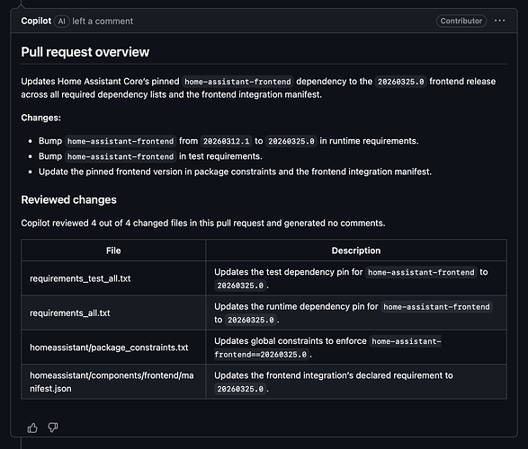Click the 20260325.0 code in the first paragraph
Viewport: 528px width, 449px height.
pos(400,82)
